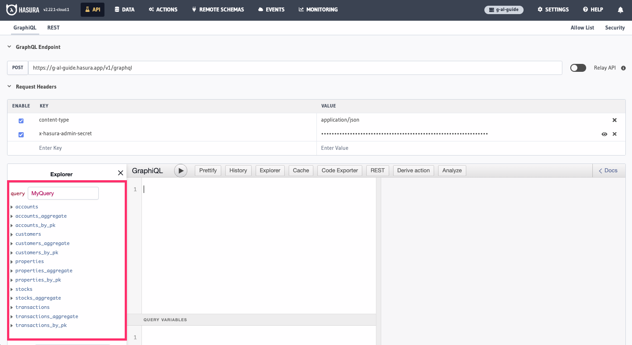Collapse the Request Headers section
Image resolution: width=632 pixels, height=345 pixels.
[9, 86]
